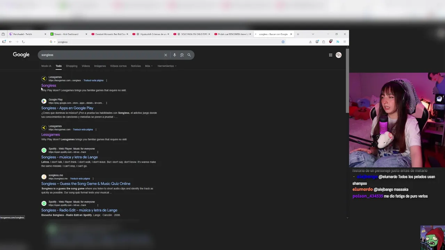Search by image with Google Lens

point(182,55)
